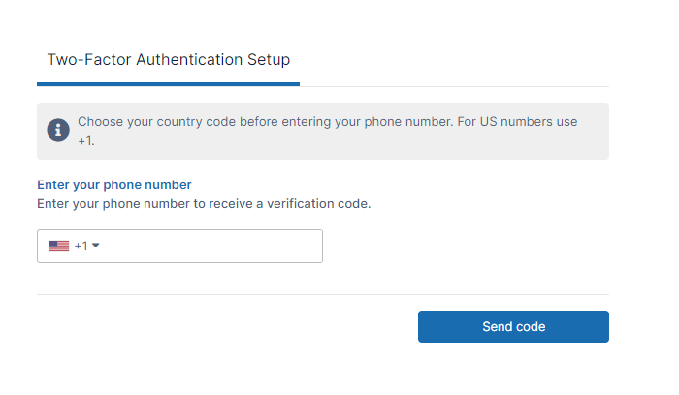This screenshot has width=679, height=395.
Task: Click the divider line above Send code
Action: click(x=323, y=294)
